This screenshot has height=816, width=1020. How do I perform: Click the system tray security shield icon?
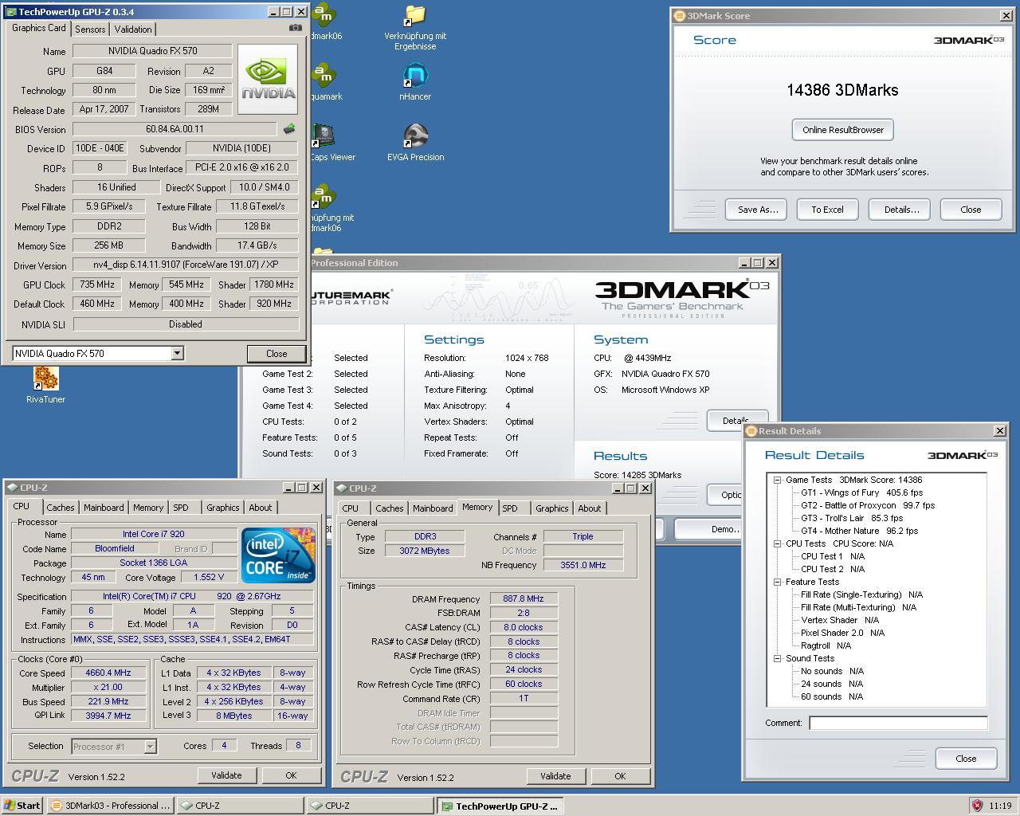tap(976, 806)
